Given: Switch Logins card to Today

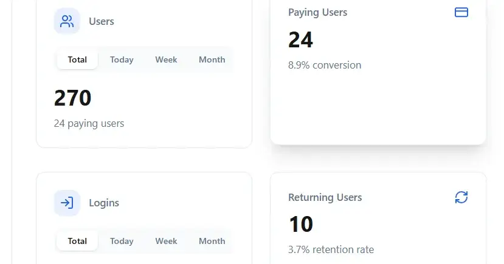Looking at the screenshot, I should [x=122, y=241].
